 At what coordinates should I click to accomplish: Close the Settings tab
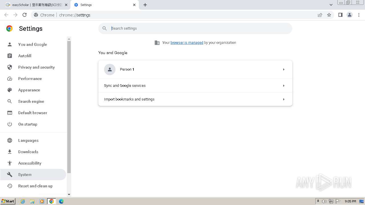point(134,5)
